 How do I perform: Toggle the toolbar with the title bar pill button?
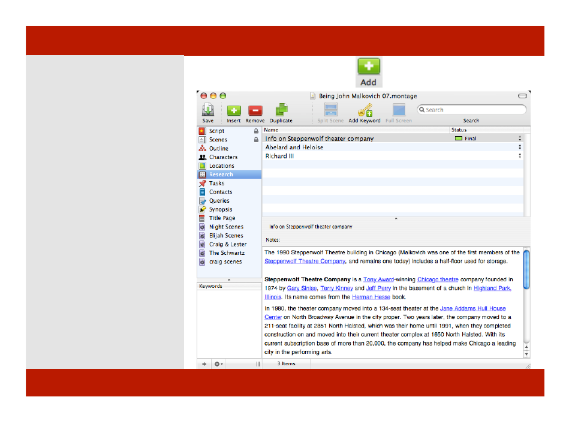[522, 96]
